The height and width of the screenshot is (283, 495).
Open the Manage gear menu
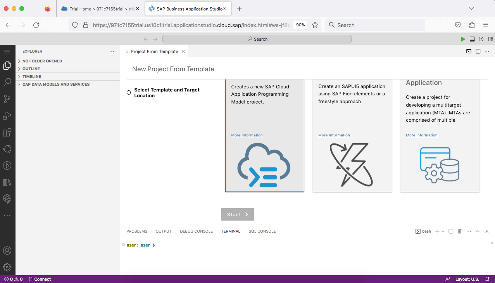click(7, 267)
